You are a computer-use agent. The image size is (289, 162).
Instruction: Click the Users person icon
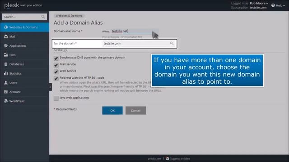point(6,82)
